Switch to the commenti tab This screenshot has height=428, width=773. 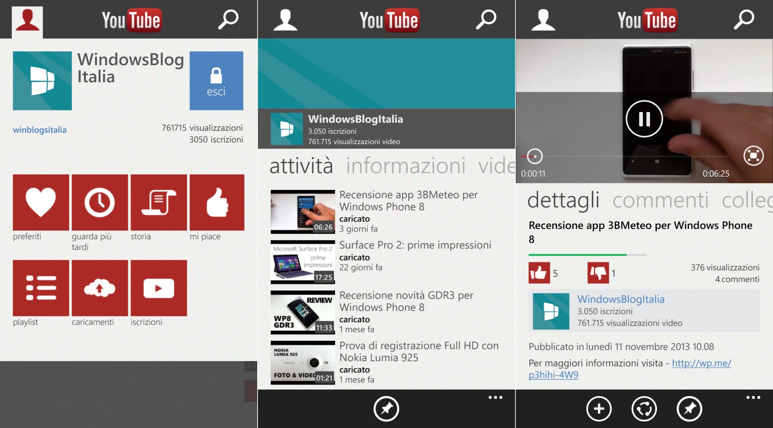tap(660, 200)
